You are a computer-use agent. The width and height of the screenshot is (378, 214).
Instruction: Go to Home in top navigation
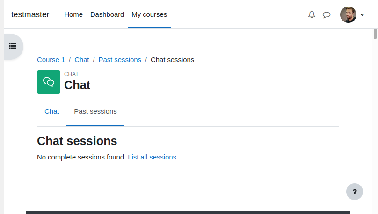73,14
